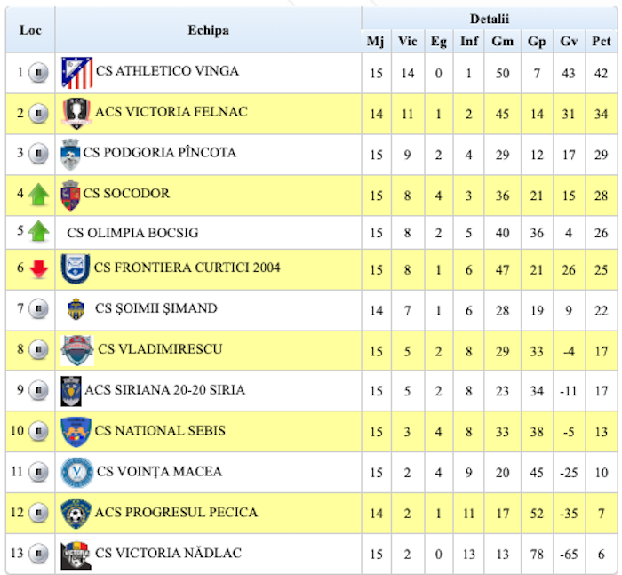Click the green up arrow at position 5
Image resolution: width=622 pixels, height=575 pixels.
[37, 233]
